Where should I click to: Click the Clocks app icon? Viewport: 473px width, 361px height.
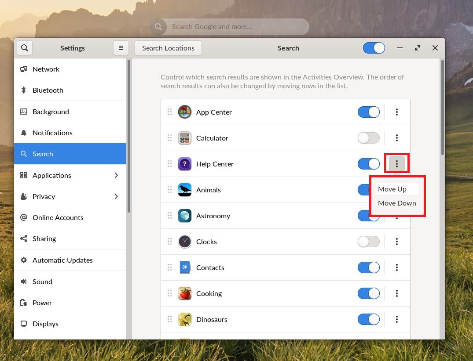[x=185, y=242]
